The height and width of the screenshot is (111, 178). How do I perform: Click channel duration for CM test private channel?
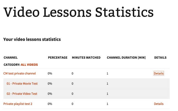[107, 73]
